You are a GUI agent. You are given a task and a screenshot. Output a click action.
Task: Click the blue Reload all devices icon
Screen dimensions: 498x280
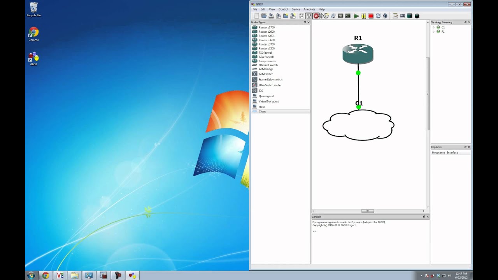378,16
